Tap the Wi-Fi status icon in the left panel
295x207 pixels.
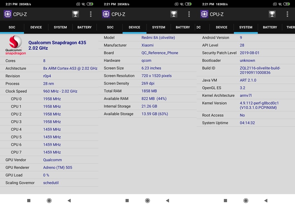tap(83, 4)
